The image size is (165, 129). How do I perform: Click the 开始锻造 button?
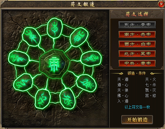(137, 120)
